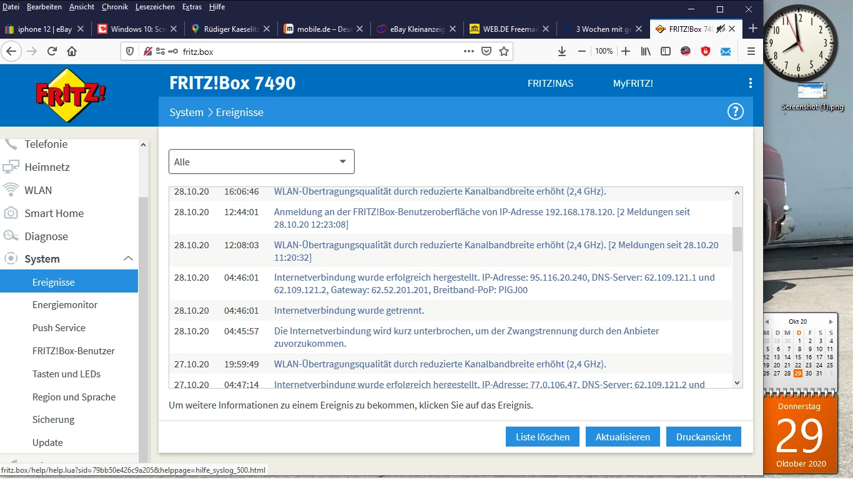Toggle the Firefox sidebar view
Viewport: 853px width, 479px height.
coord(666,51)
